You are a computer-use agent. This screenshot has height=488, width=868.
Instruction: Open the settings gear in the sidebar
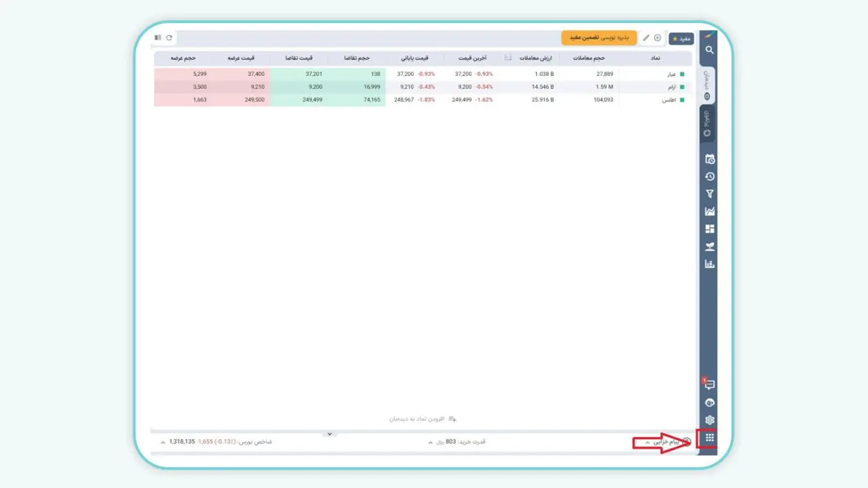click(x=709, y=420)
